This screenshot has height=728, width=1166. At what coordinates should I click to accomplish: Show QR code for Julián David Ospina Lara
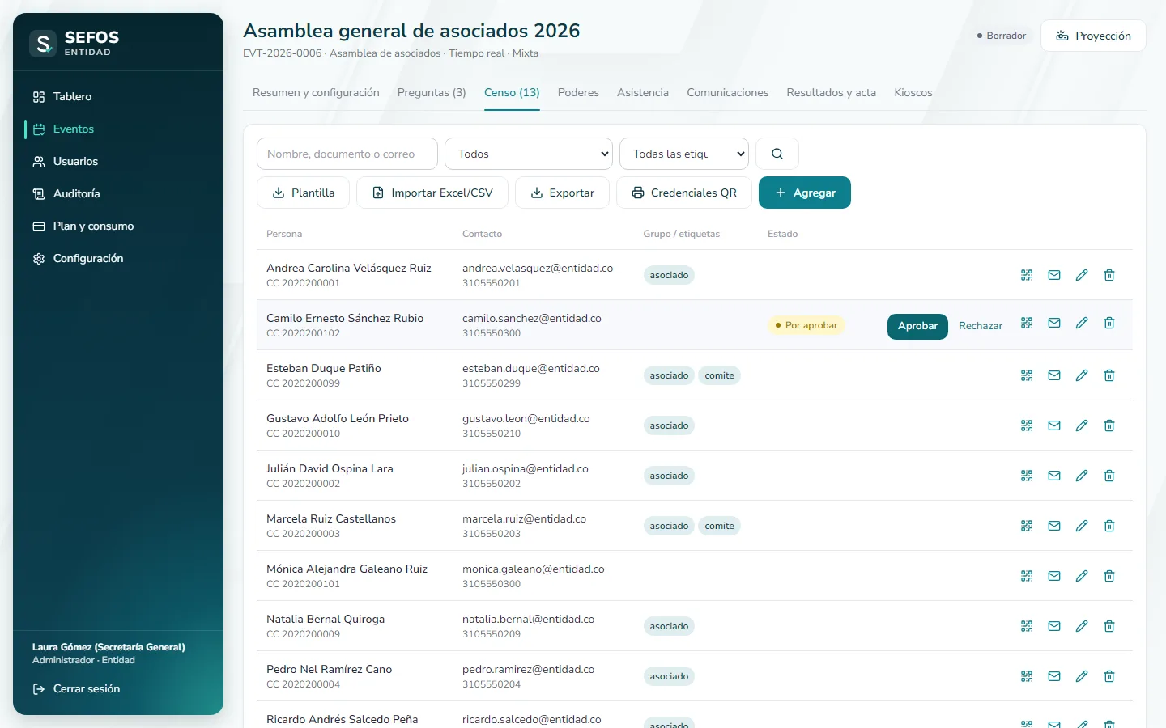(1027, 476)
